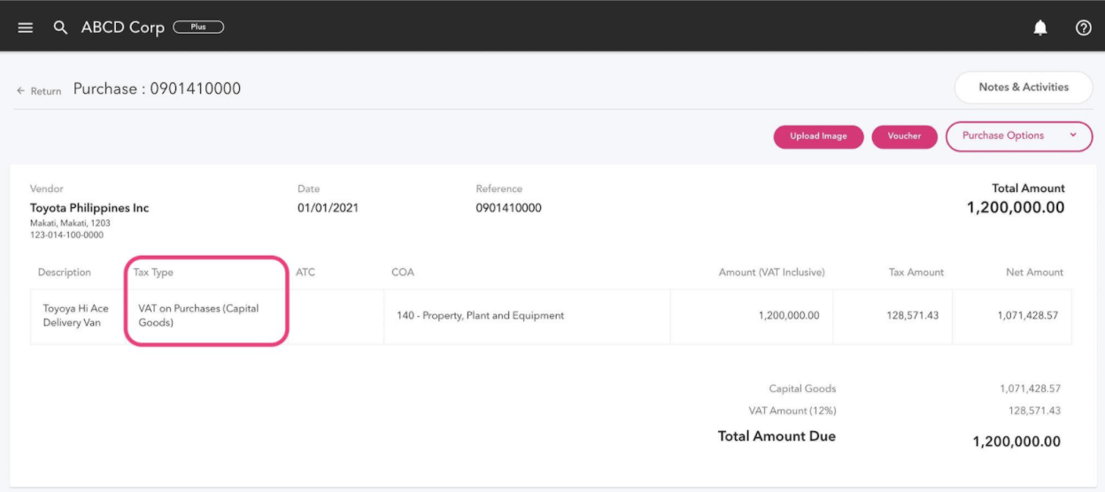Open the Voucher button

pyautogui.click(x=904, y=136)
